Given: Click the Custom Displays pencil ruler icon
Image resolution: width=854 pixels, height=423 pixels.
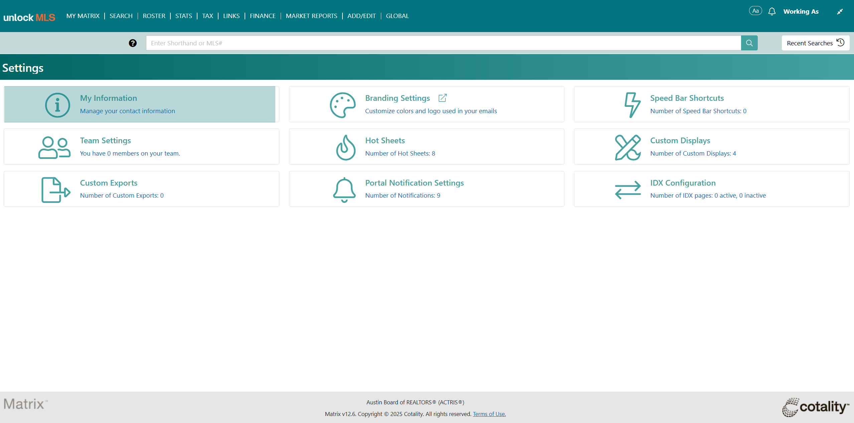Looking at the screenshot, I should coord(628,147).
